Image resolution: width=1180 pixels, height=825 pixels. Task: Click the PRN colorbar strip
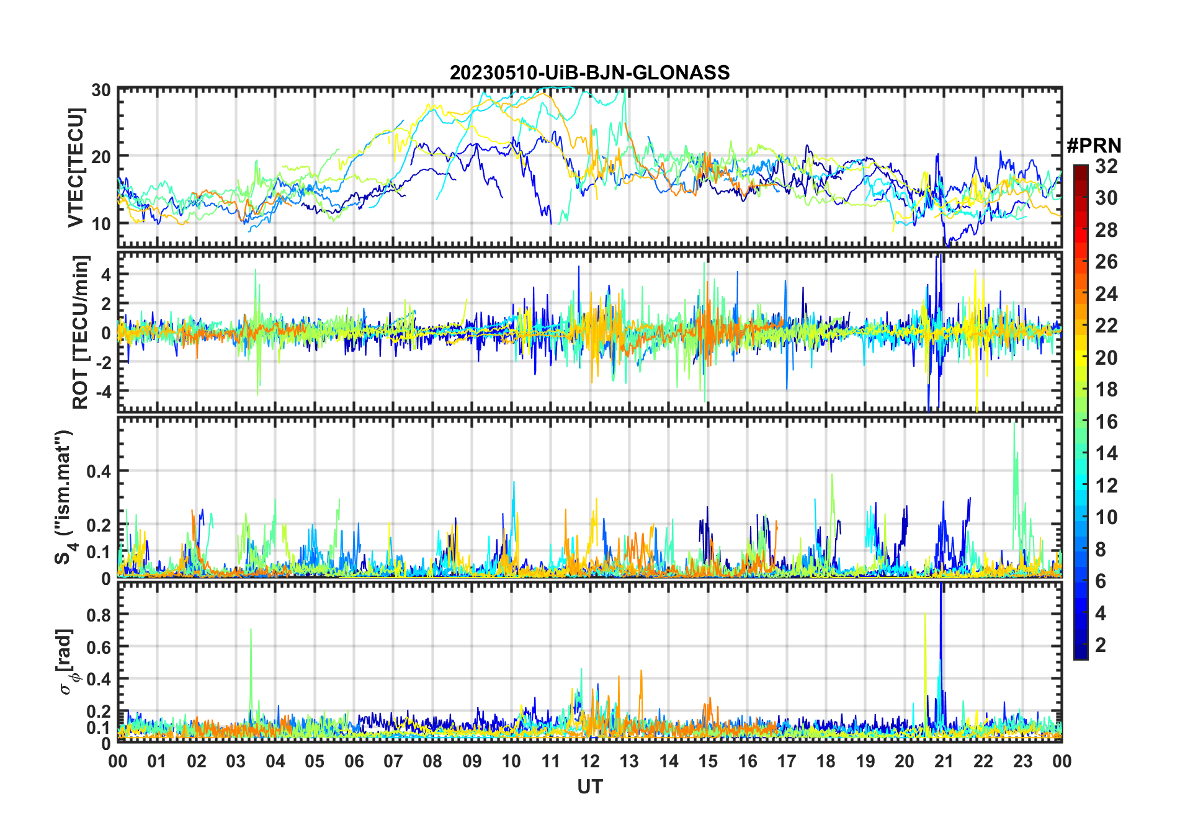point(1081,412)
